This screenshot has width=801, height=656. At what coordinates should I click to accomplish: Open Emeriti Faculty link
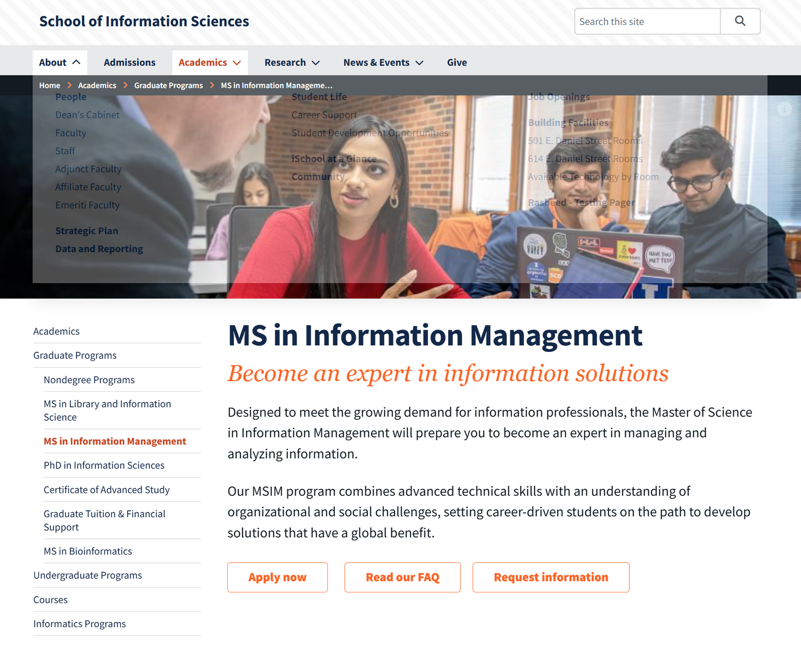[x=87, y=205]
